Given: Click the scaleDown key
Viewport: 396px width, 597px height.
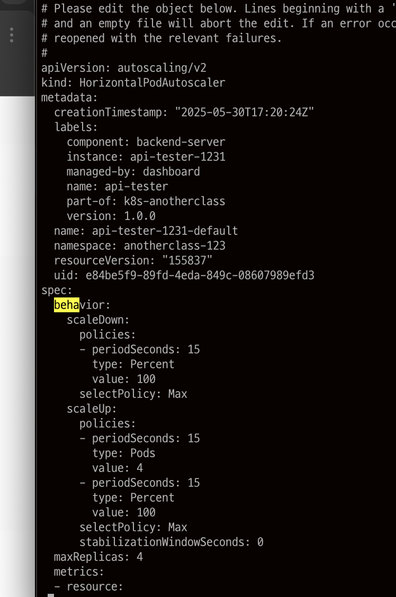Looking at the screenshot, I should tap(98, 320).
